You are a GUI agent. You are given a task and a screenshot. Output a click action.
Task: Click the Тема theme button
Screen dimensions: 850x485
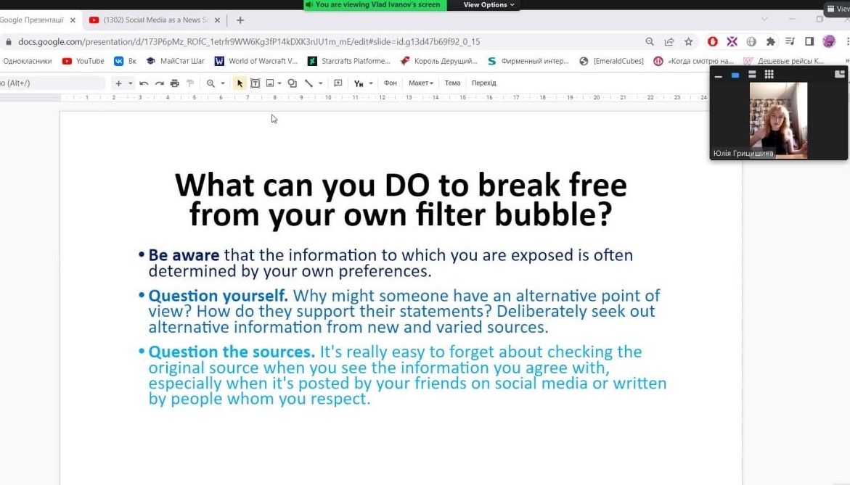point(452,83)
